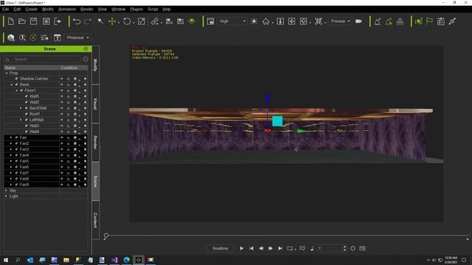Open the Photoreal render dropdown
Viewport: 472px width, 265px height.
(x=77, y=38)
